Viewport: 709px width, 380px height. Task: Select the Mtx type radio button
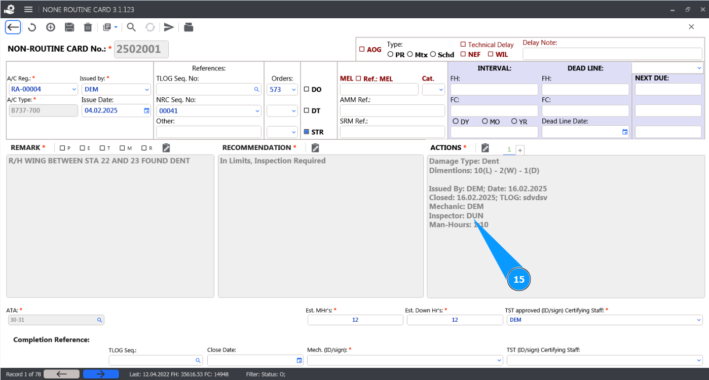411,55
